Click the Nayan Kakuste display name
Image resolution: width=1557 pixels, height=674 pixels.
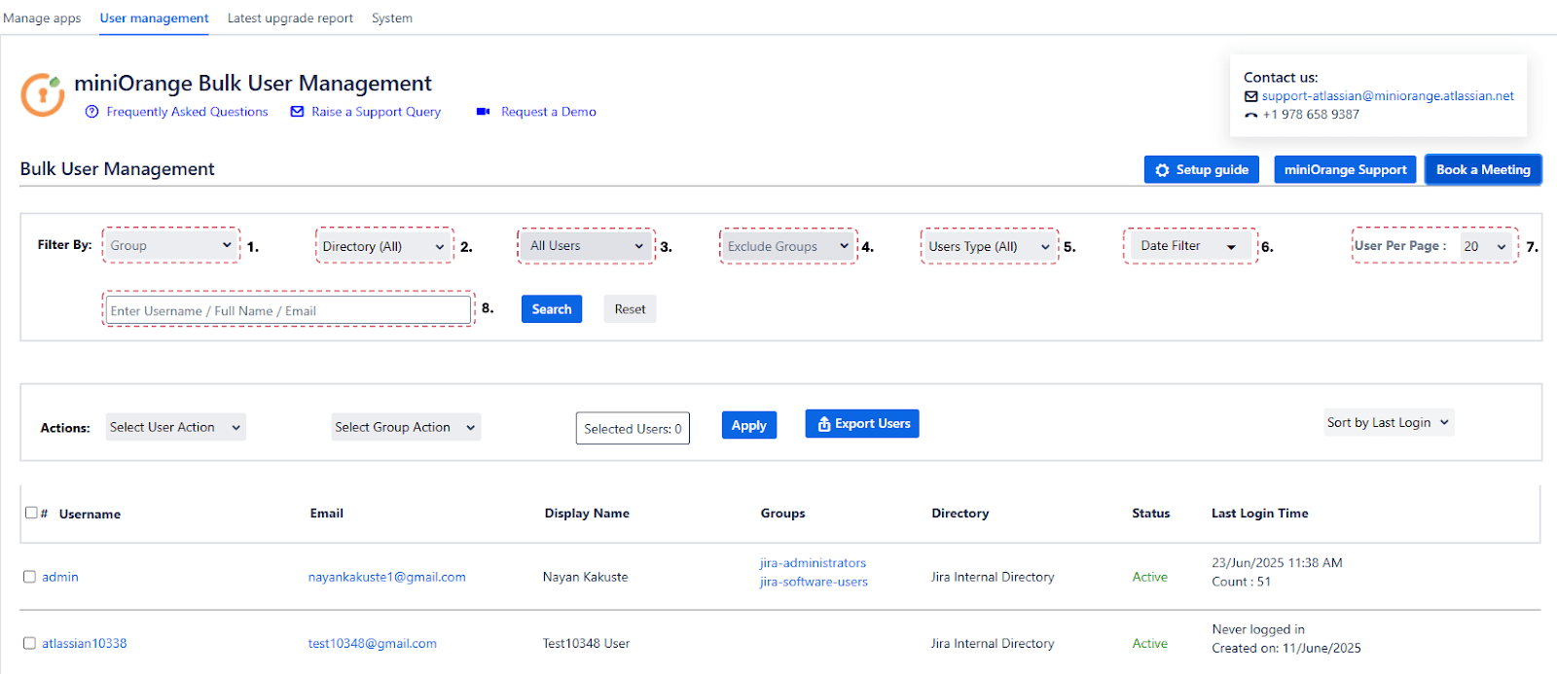[586, 577]
